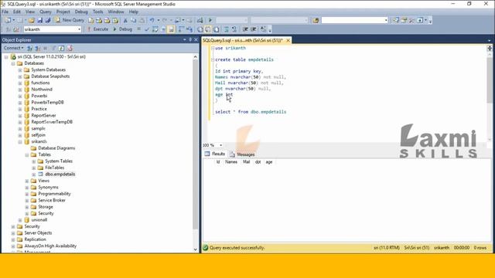This screenshot has width=495, height=278.
Task: Open the srikanth database dropdown
Action: point(79,29)
